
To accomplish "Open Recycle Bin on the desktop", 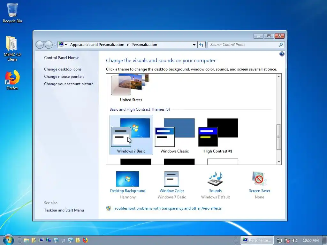I will coord(12,13).
